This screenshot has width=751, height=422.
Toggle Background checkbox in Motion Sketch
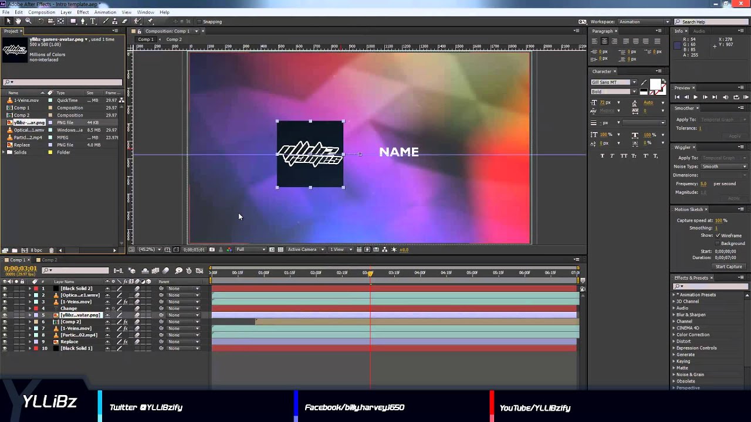718,243
